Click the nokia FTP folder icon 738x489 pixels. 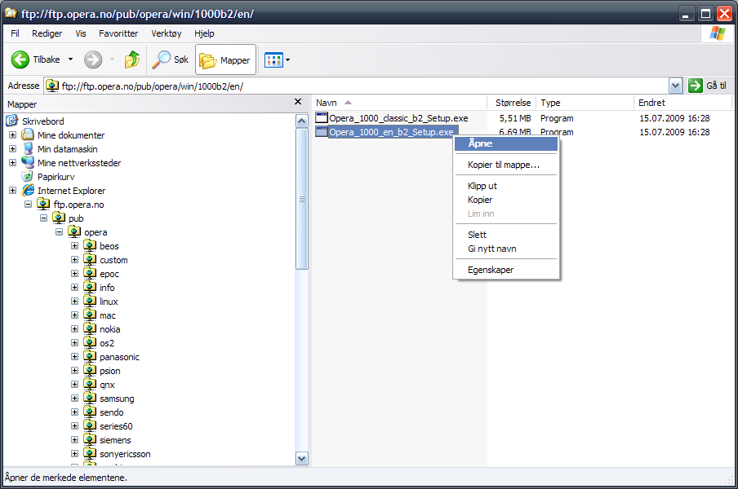[x=90, y=328]
